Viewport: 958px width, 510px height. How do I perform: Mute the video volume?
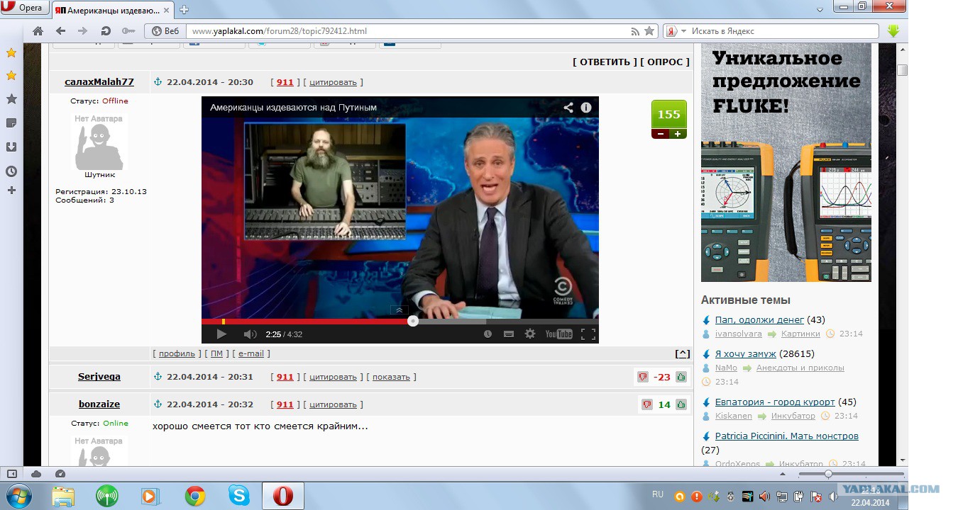point(250,334)
